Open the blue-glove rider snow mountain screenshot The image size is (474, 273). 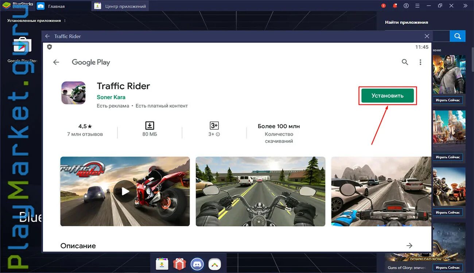click(381, 191)
